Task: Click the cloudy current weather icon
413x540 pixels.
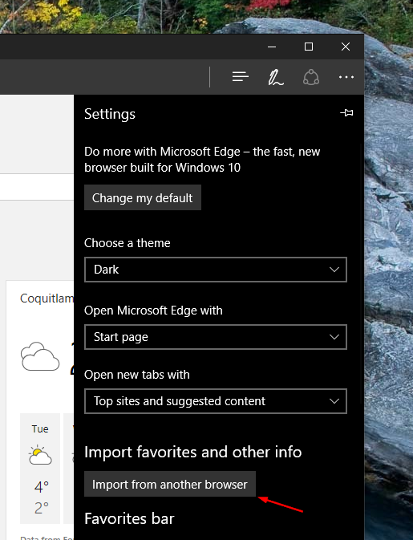Action: click(x=40, y=356)
